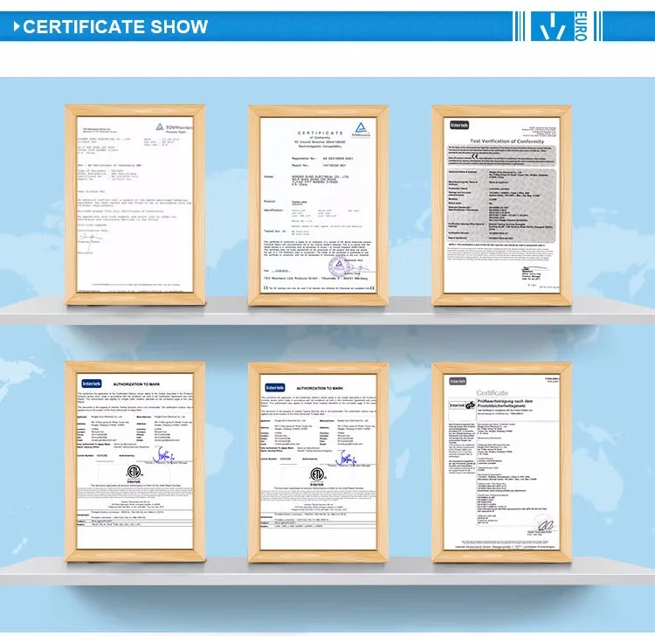Click 'Prüfbescheinigung nach dem Produktsicherheitsgesetz' text
The width and height of the screenshot is (655, 636).
[505, 404]
